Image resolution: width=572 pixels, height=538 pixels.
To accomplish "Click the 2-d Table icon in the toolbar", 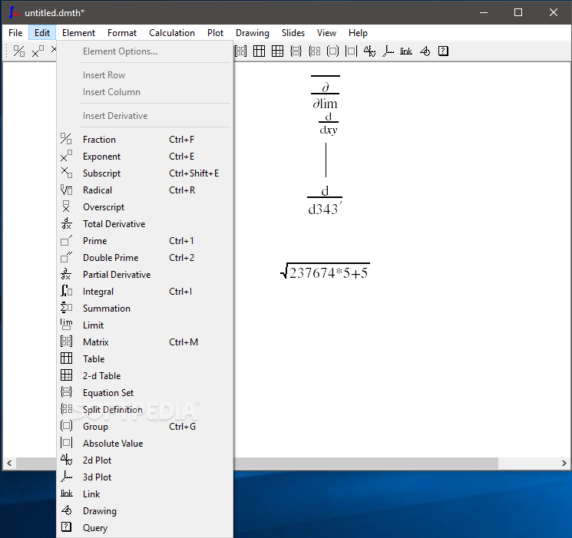I will 277,51.
